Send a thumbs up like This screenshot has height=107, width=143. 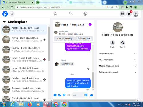point(91,95)
